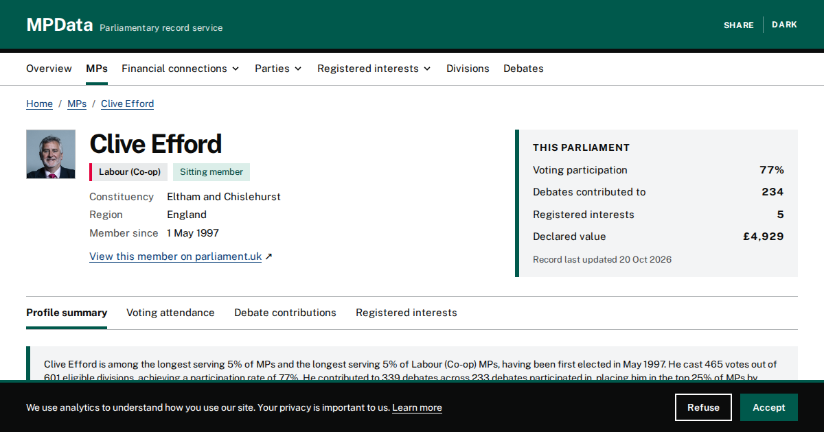Open the MPData home logo
This screenshot has height=432, width=824.
[x=60, y=25]
